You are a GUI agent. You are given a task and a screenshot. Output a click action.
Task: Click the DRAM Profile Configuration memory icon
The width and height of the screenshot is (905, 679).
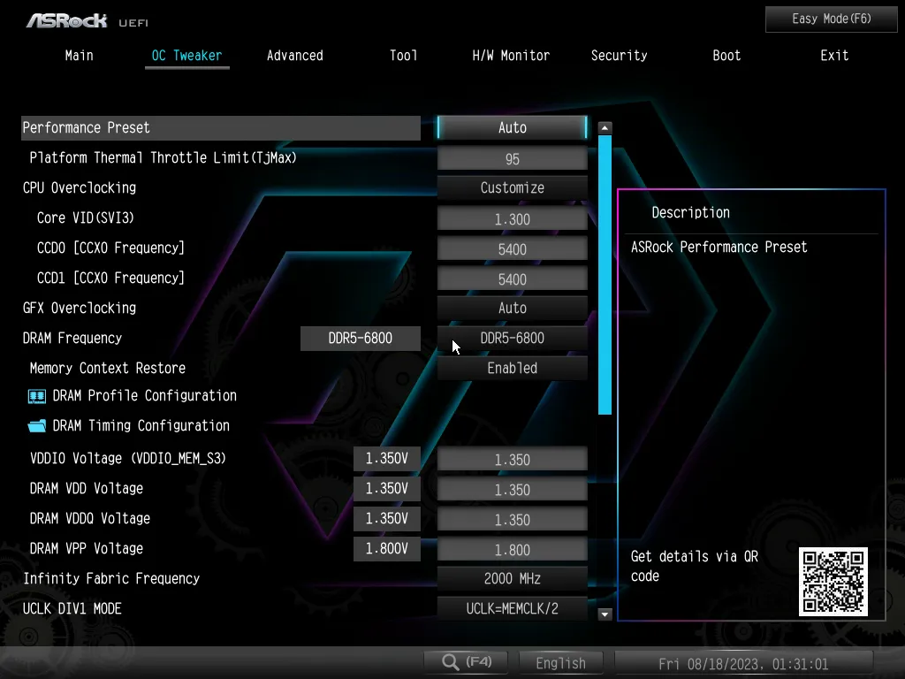[37, 396]
